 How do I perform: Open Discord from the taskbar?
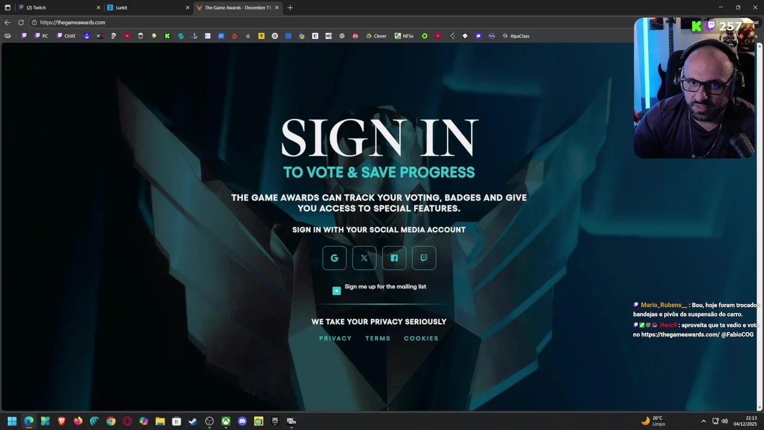[242, 421]
